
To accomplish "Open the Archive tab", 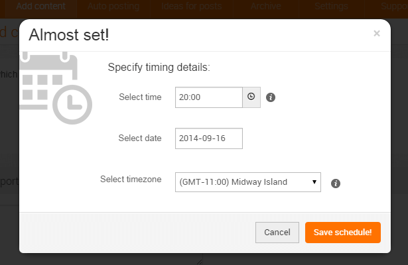I will point(265,6).
